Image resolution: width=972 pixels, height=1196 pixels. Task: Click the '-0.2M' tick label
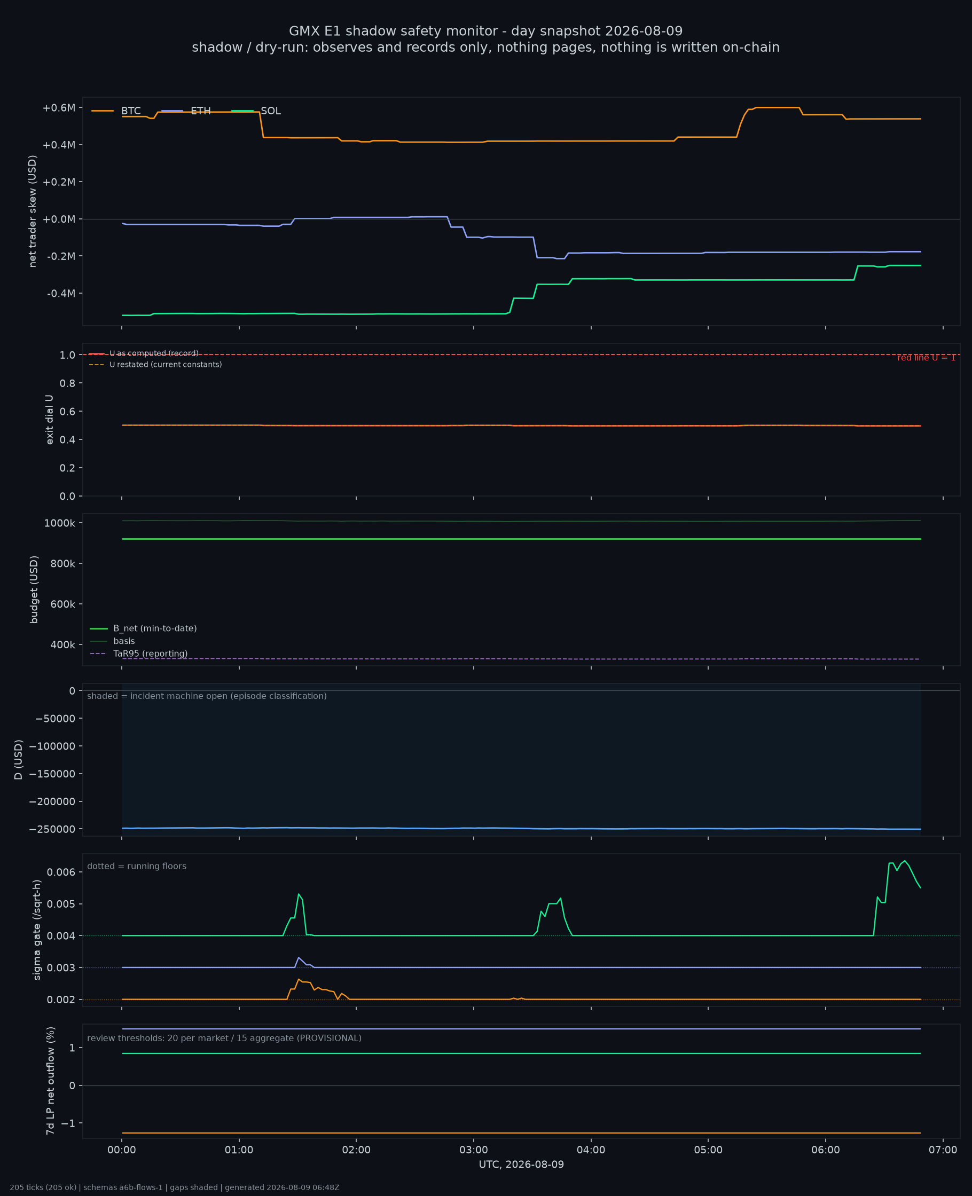61,256
